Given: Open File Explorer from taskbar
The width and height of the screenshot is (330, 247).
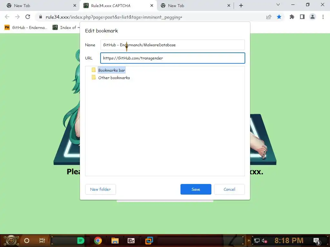Looking at the screenshot, I should tap(115, 241).
